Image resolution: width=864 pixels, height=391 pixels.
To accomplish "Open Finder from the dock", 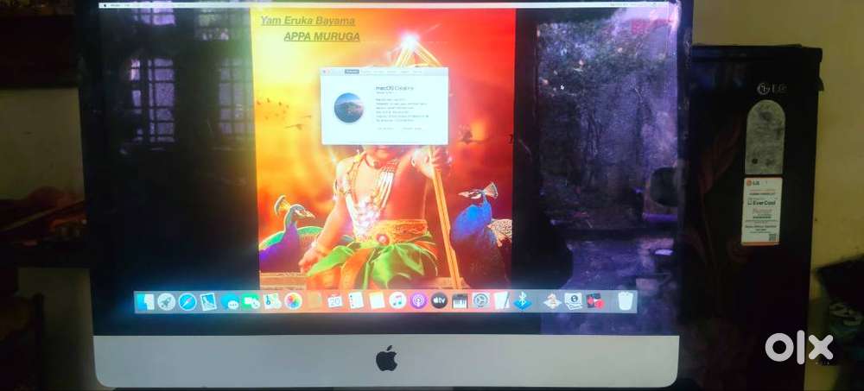I will coord(145,301).
